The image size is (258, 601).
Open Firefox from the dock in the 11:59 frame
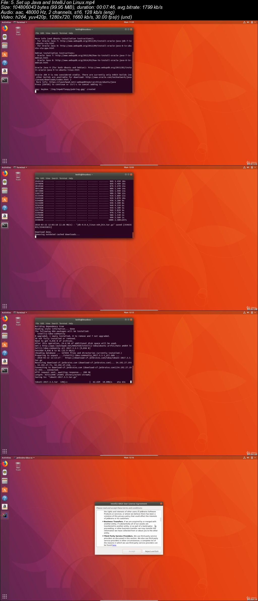5,29
